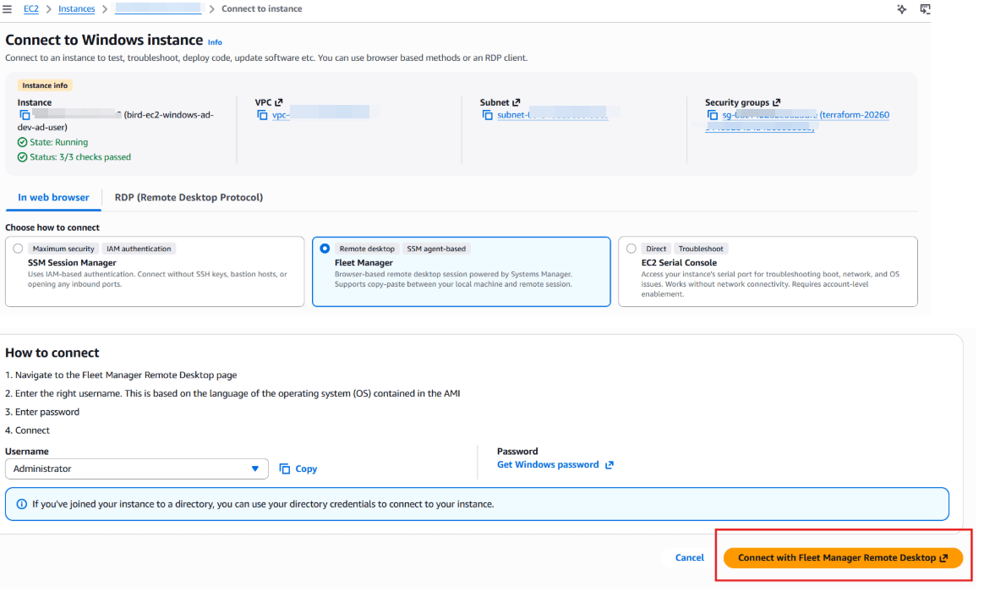Copy the subnet ID using its icon
The height and width of the screenshot is (592, 1006).
[487, 115]
